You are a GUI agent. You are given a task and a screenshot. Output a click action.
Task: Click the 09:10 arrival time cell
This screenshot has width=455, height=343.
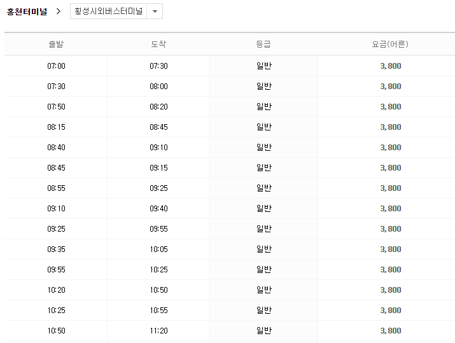pos(158,148)
